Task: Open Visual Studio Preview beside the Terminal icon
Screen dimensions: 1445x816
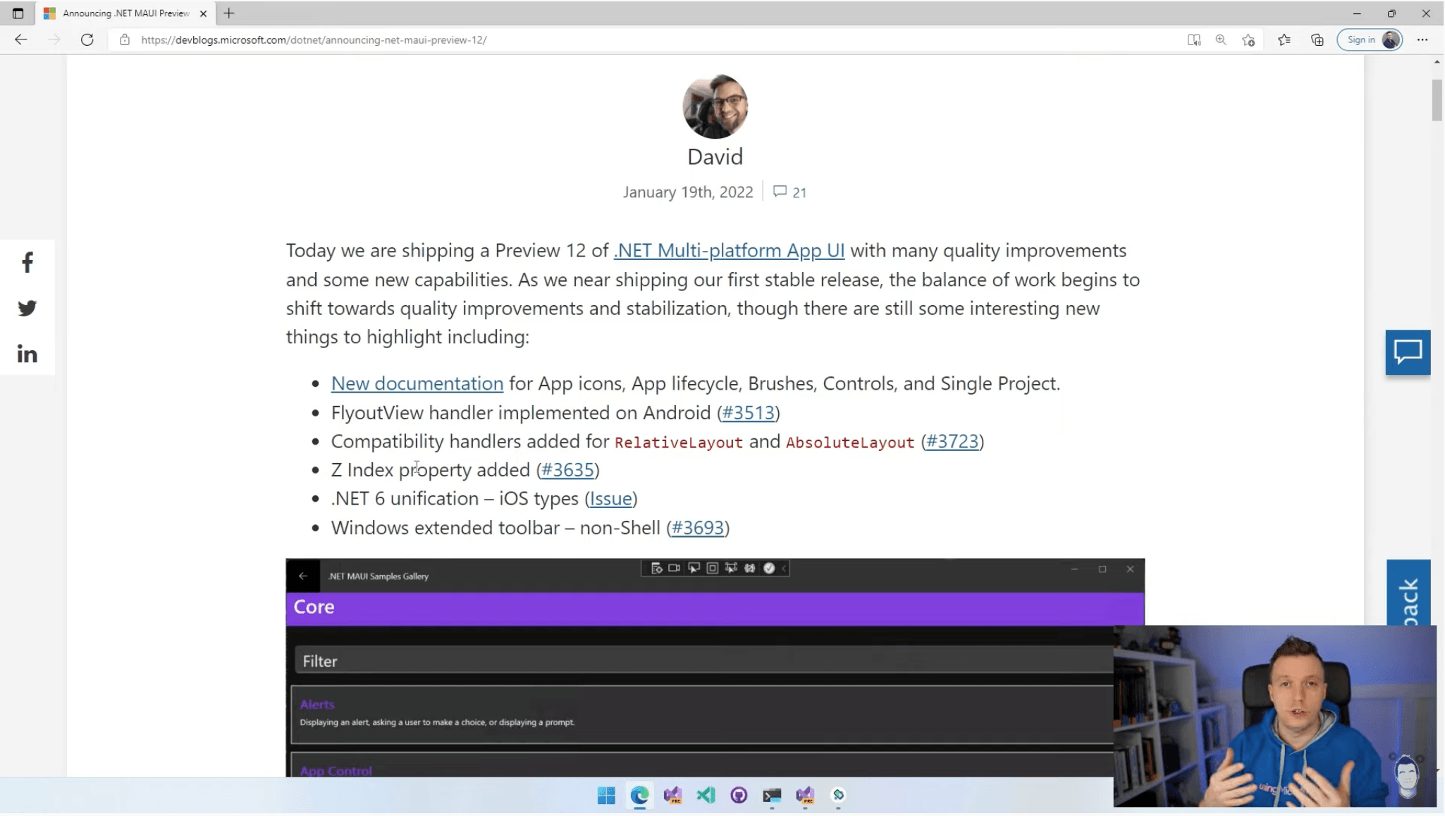Action: click(x=805, y=796)
